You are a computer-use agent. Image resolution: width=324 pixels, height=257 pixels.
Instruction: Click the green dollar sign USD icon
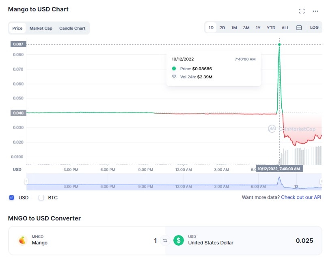click(x=179, y=240)
